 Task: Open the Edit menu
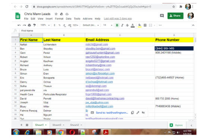click(33, 19)
